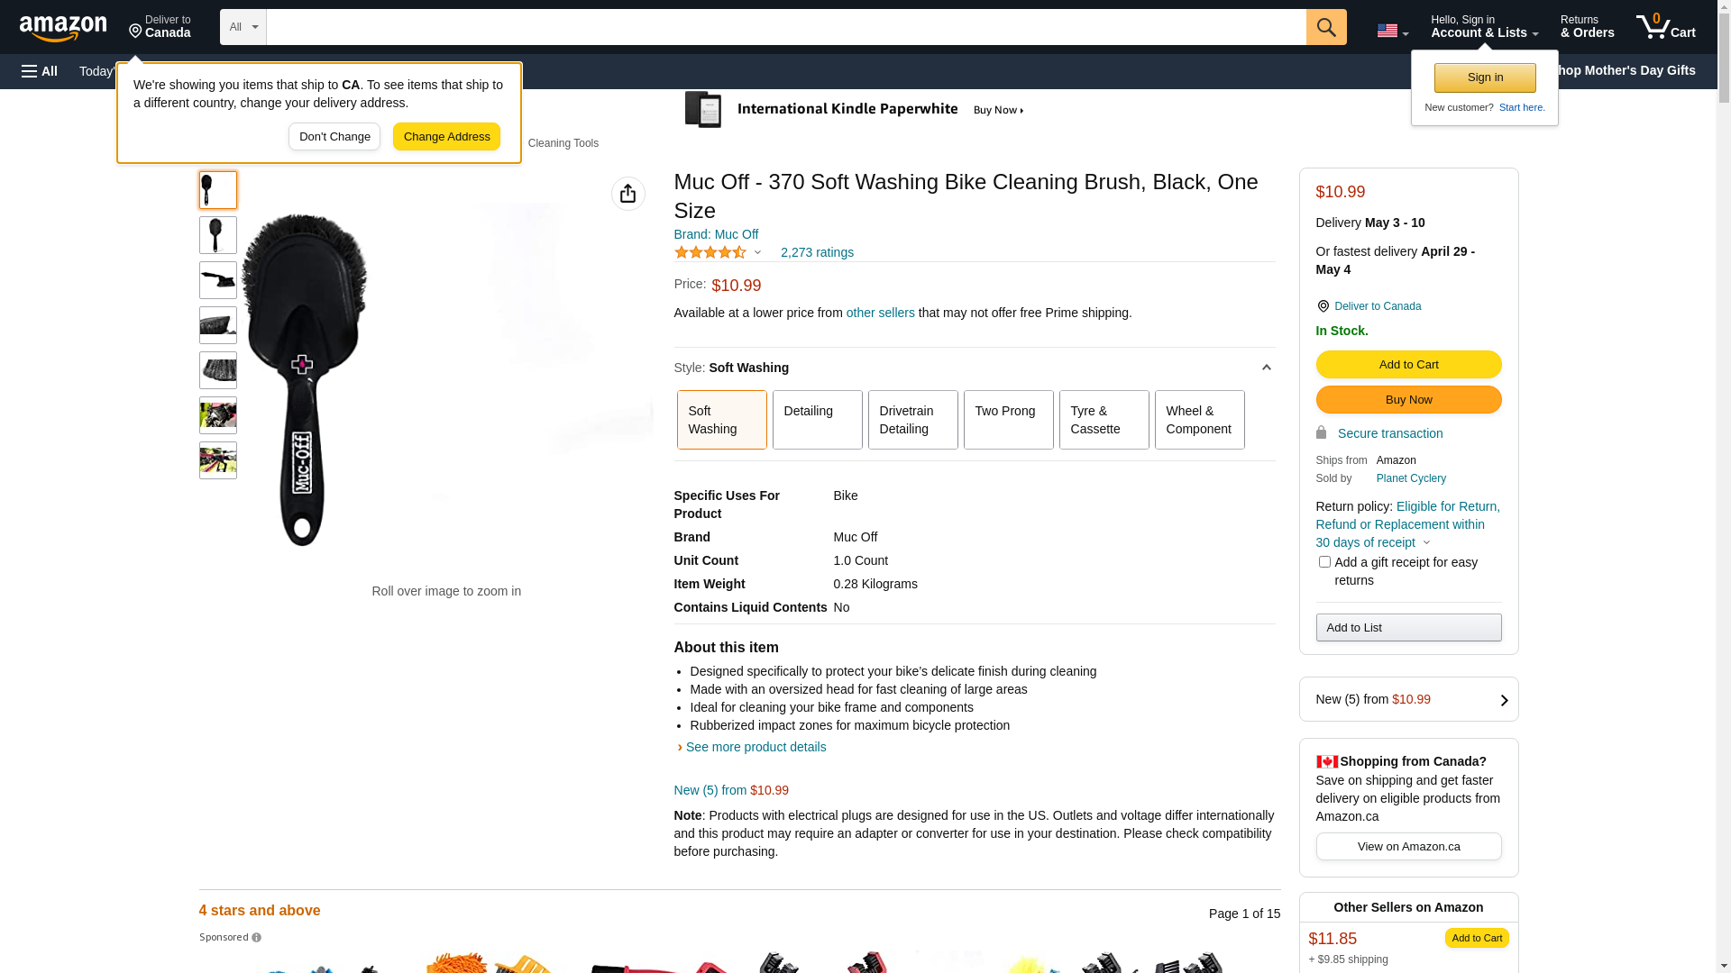The width and height of the screenshot is (1731, 973).
Task: Open the All search category dropdown
Action: pos(243,27)
